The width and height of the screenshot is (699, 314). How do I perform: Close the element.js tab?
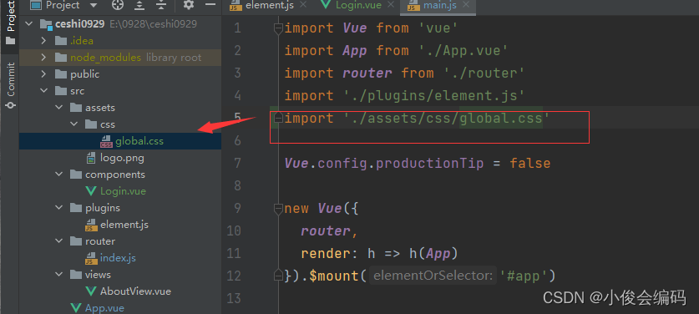(303, 4)
